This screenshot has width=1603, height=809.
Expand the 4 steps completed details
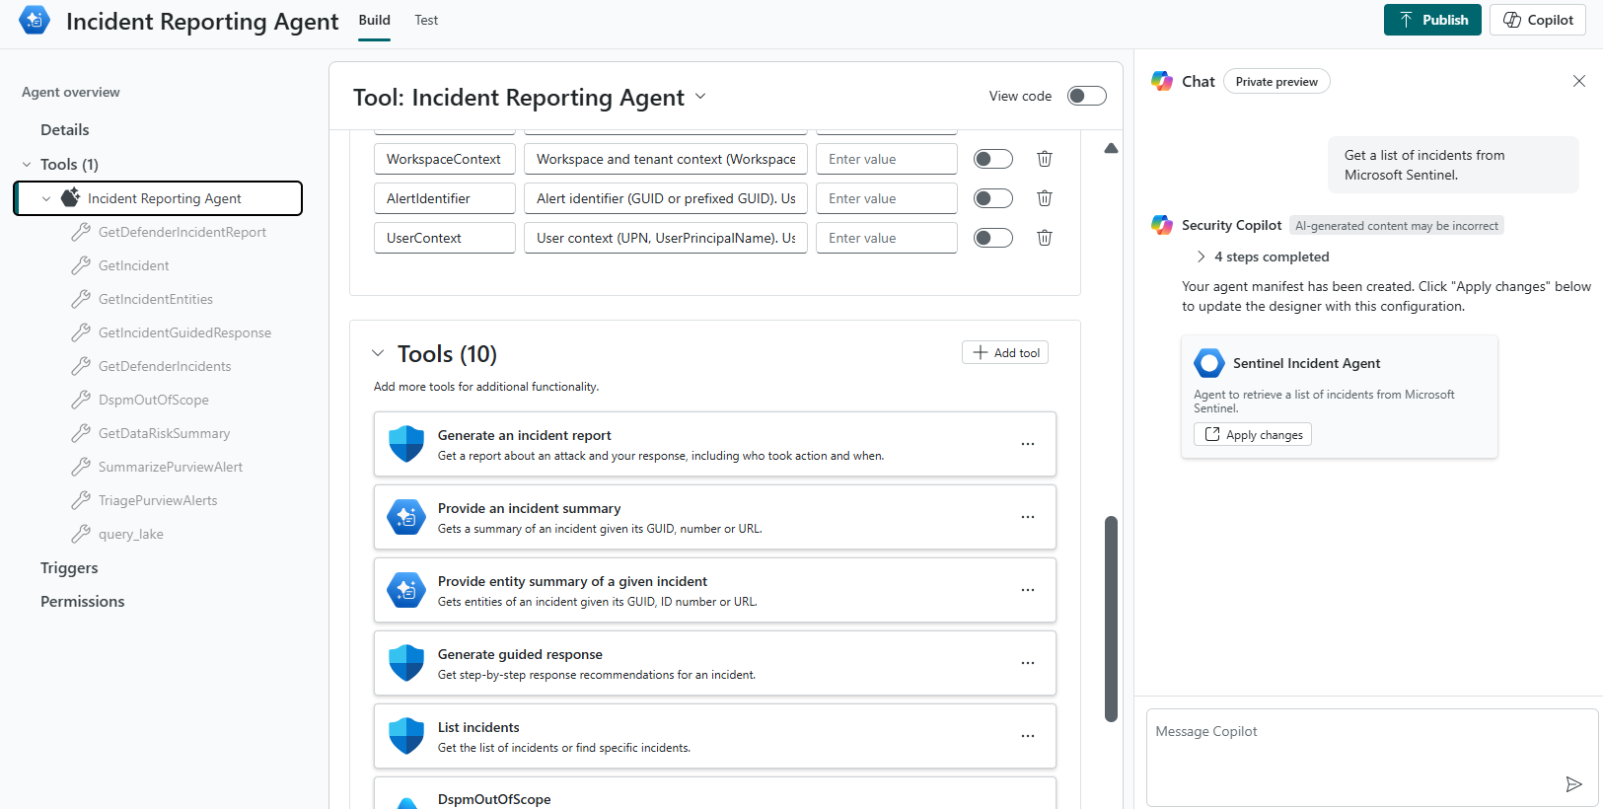click(x=1201, y=257)
